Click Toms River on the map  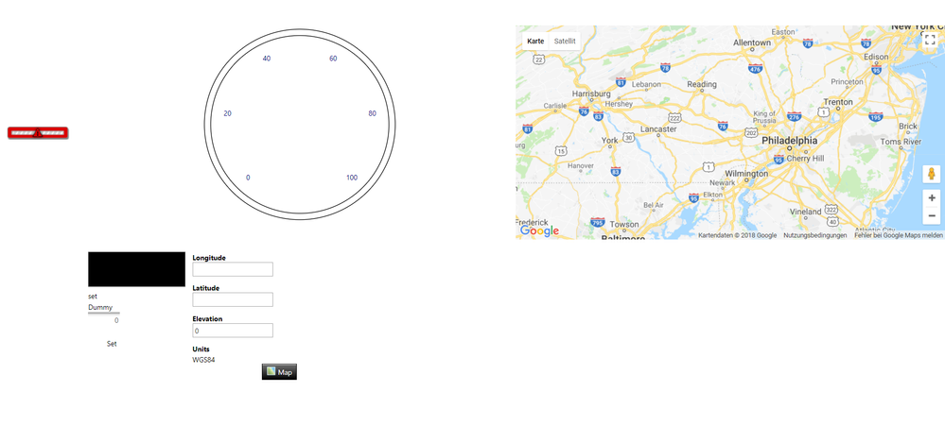click(x=901, y=142)
